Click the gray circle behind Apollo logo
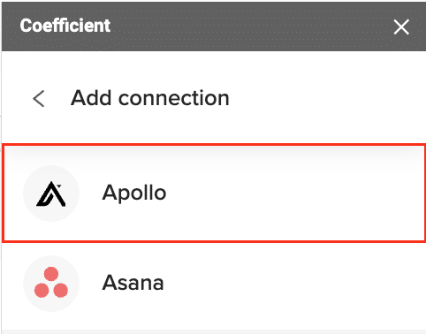Image resolution: width=426 pixels, height=334 pixels. pos(51,194)
